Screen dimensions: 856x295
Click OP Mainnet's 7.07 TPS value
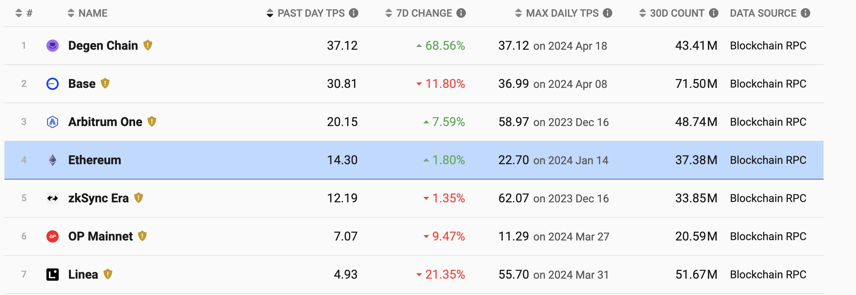pyautogui.click(x=346, y=236)
